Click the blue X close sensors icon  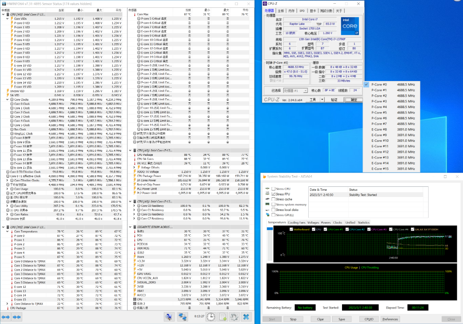click(246, 317)
